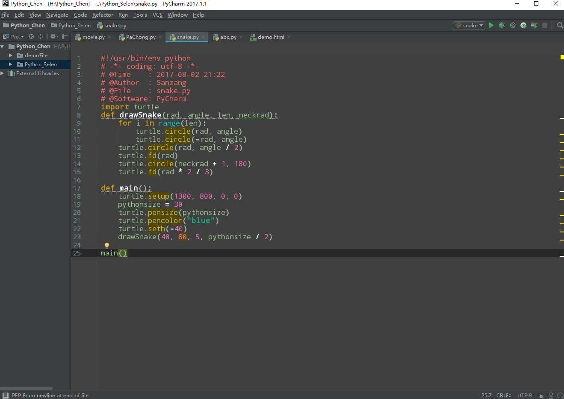Toggle file read-only lock icon in status bar

[541, 396]
